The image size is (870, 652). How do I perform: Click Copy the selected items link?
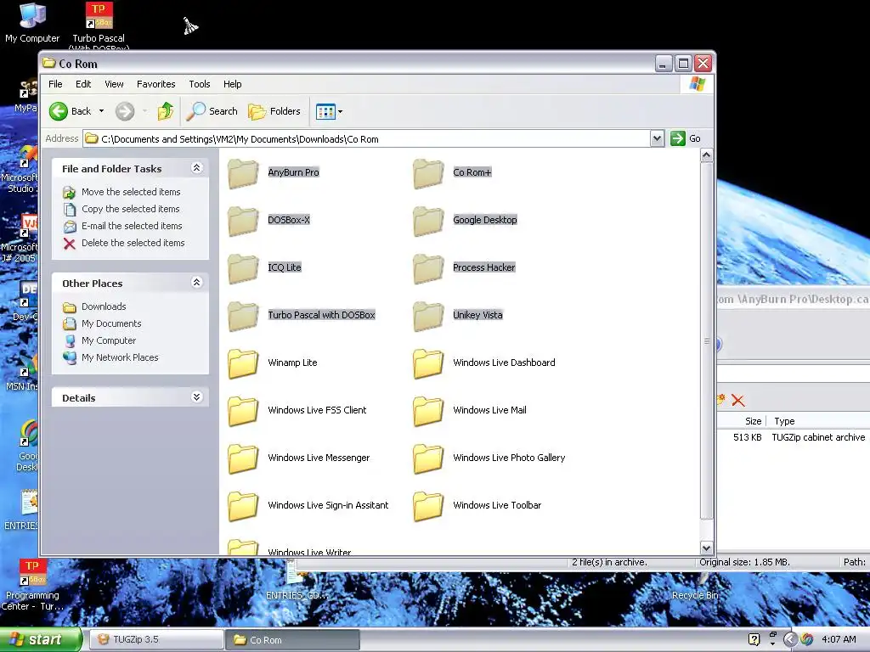tap(131, 209)
